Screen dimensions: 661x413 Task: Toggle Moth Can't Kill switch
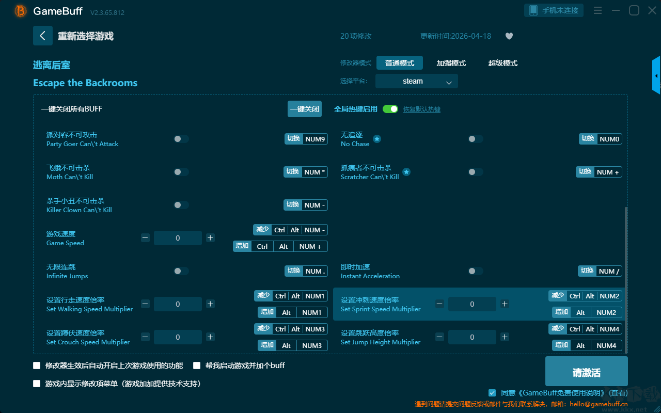(181, 172)
